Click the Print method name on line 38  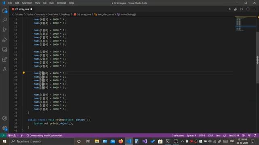tap(59, 120)
